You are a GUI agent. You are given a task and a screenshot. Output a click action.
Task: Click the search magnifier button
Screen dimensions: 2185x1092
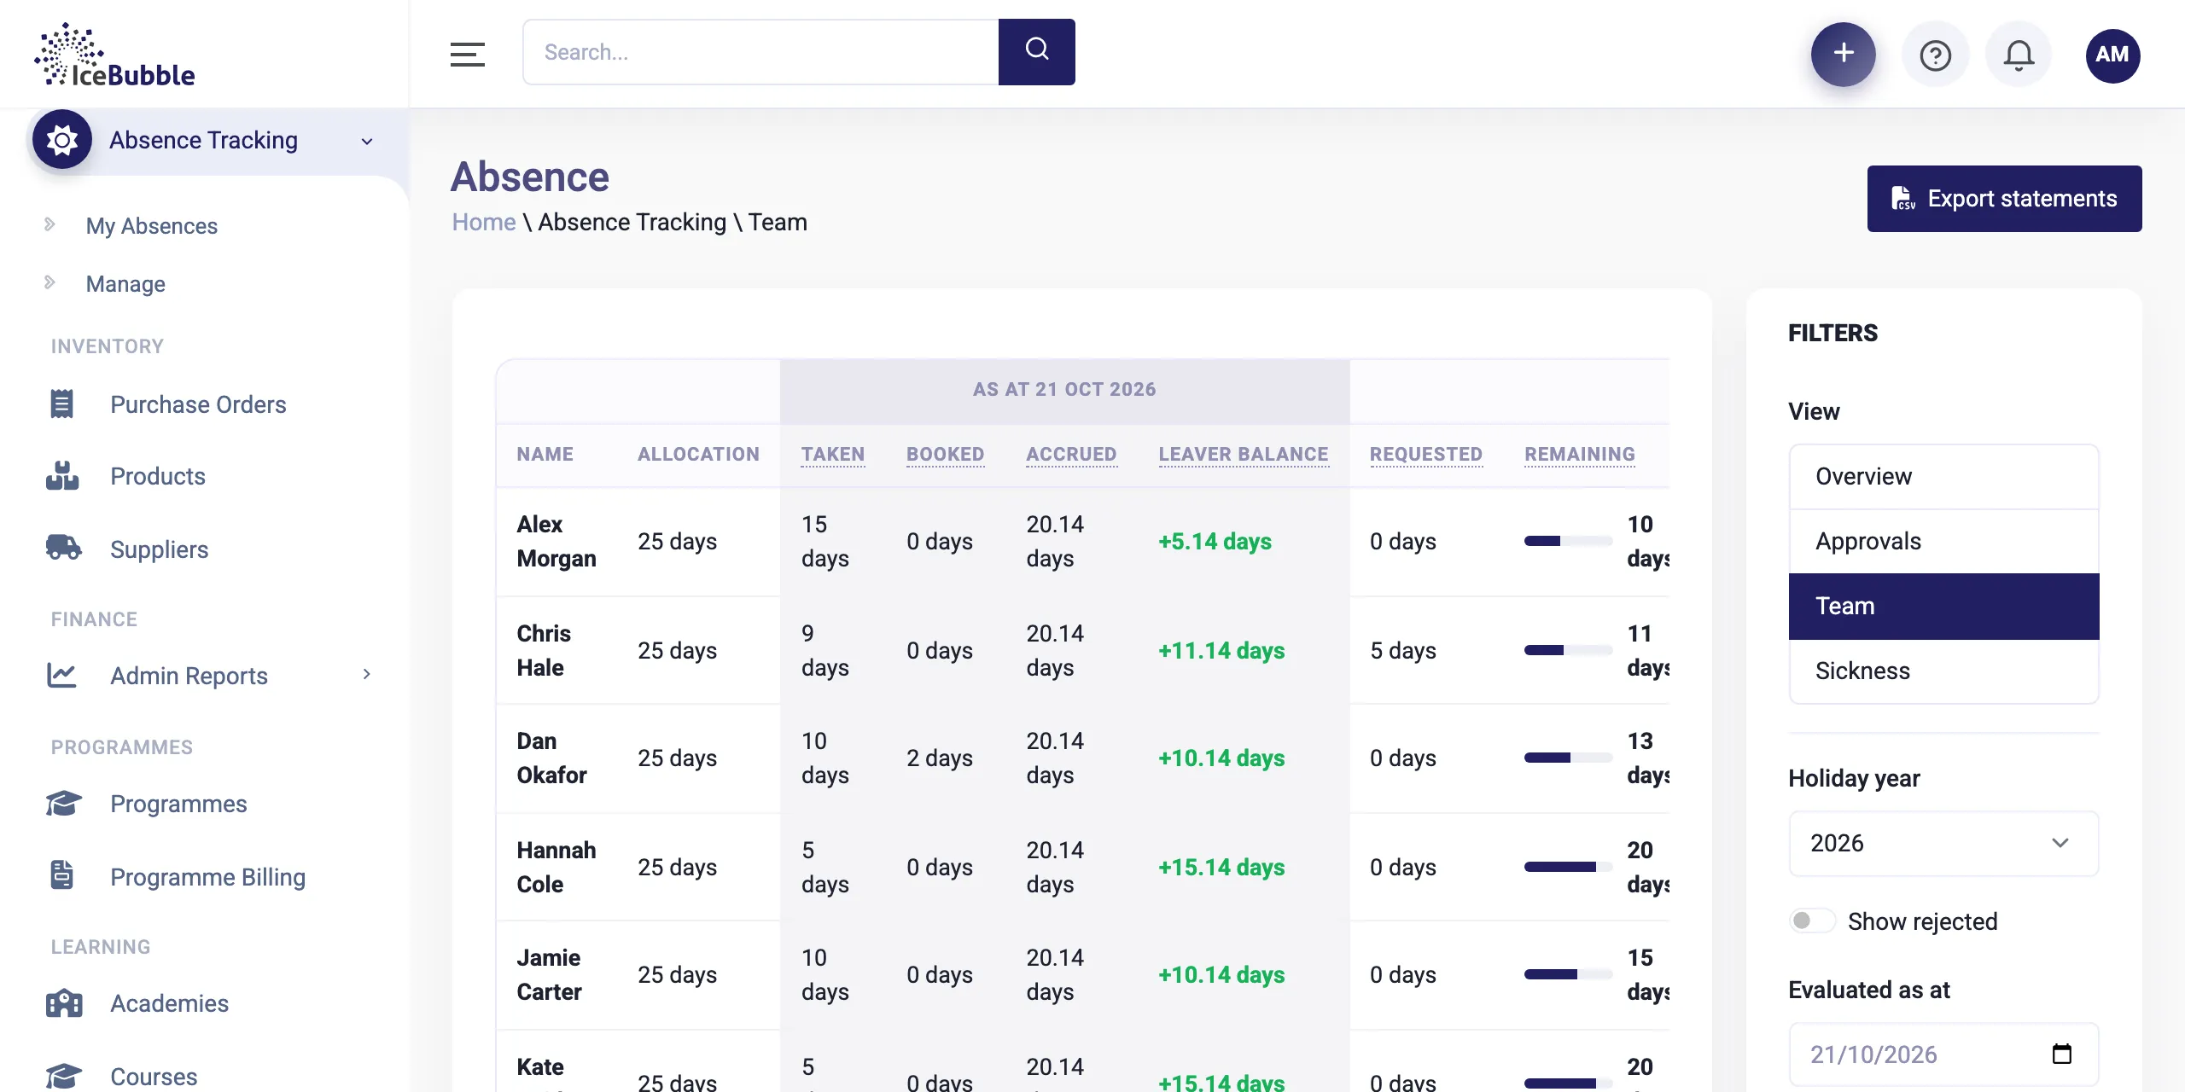[1036, 52]
